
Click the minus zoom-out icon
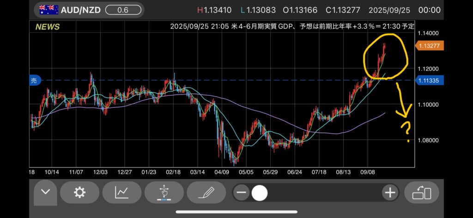click(x=241, y=193)
